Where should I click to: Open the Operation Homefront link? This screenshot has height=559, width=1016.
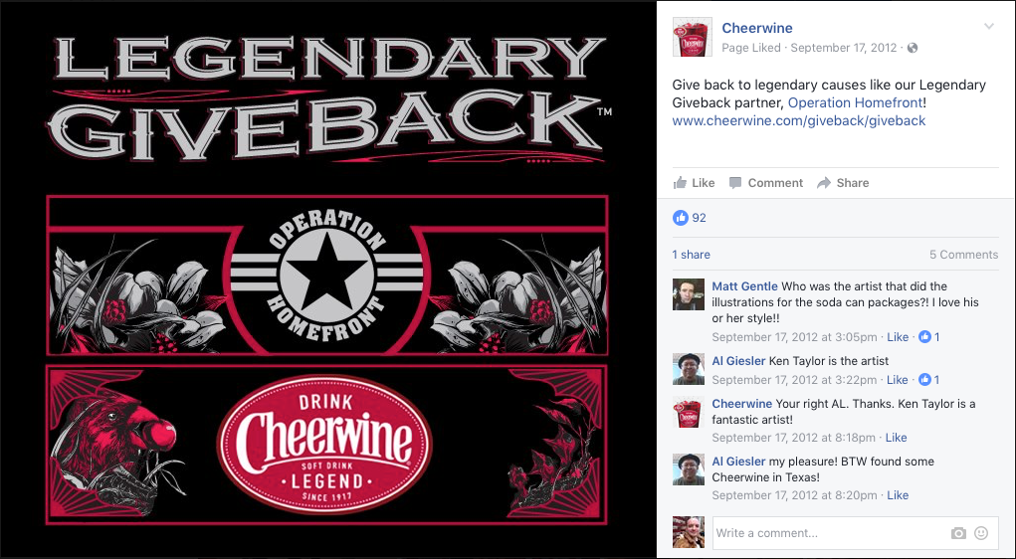tap(855, 102)
